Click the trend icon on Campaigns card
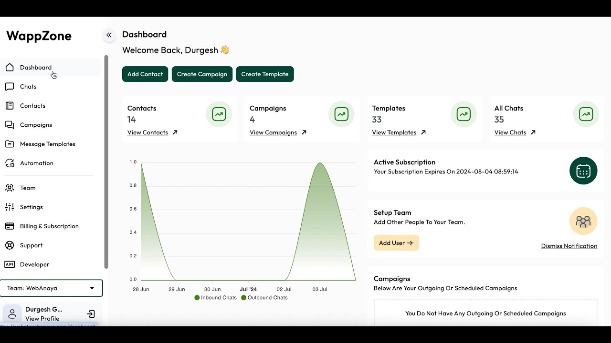This screenshot has width=611, height=343. tap(341, 114)
